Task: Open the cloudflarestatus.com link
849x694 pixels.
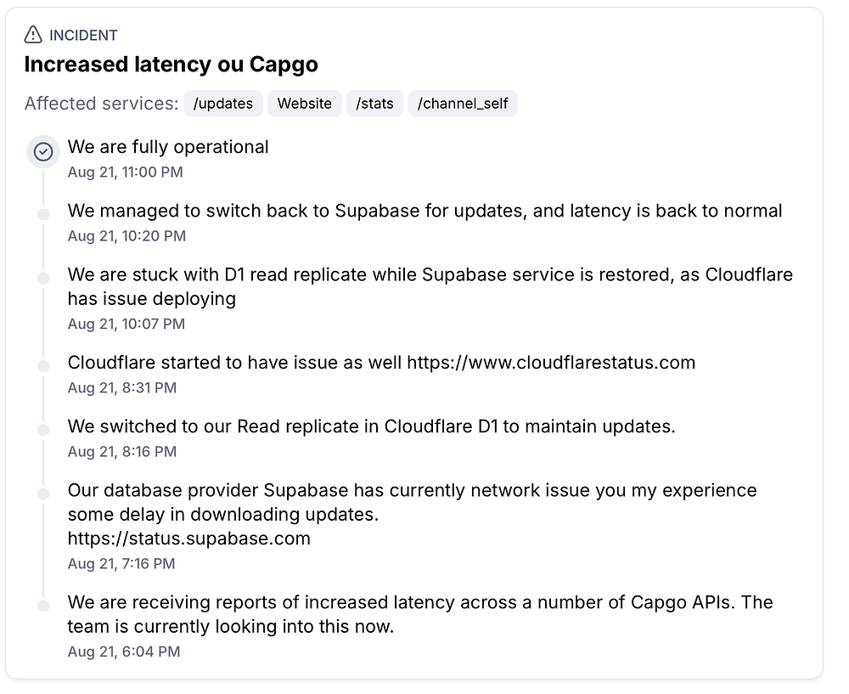Action: [551, 363]
